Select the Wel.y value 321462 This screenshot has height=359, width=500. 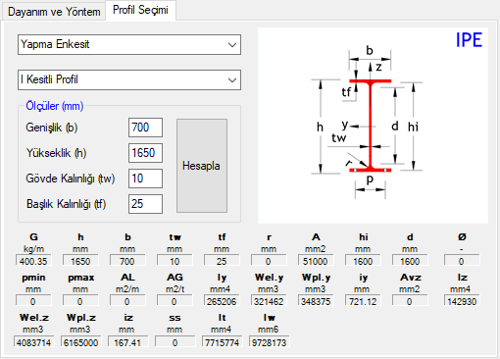[x=269, y=301]
